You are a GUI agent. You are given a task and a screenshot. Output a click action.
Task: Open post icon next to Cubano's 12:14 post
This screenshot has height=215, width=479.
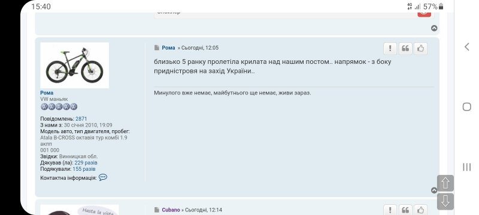(157, 210)
